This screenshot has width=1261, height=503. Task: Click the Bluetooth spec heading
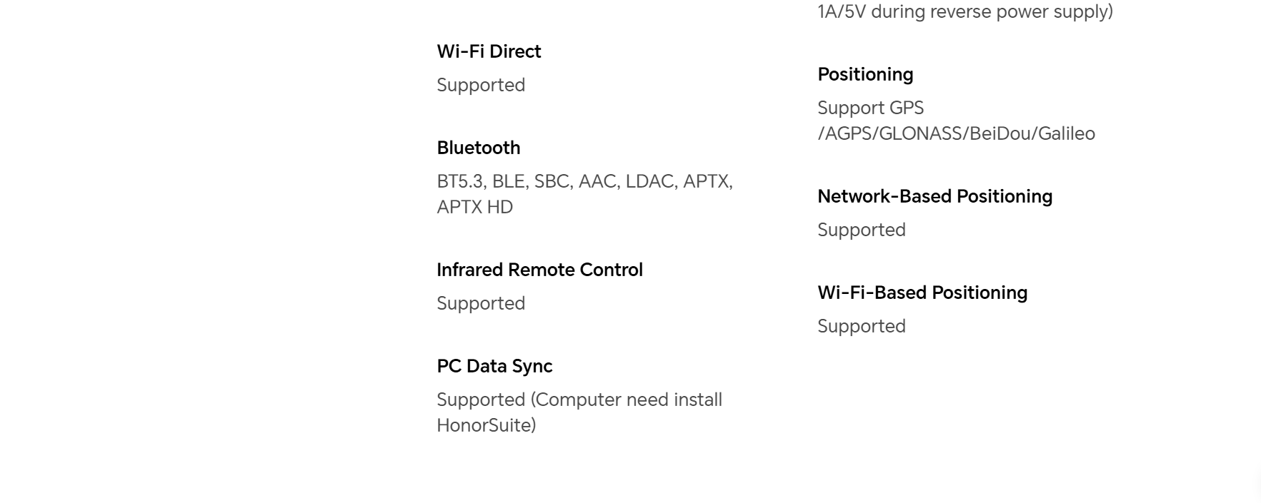pos(479,148)
